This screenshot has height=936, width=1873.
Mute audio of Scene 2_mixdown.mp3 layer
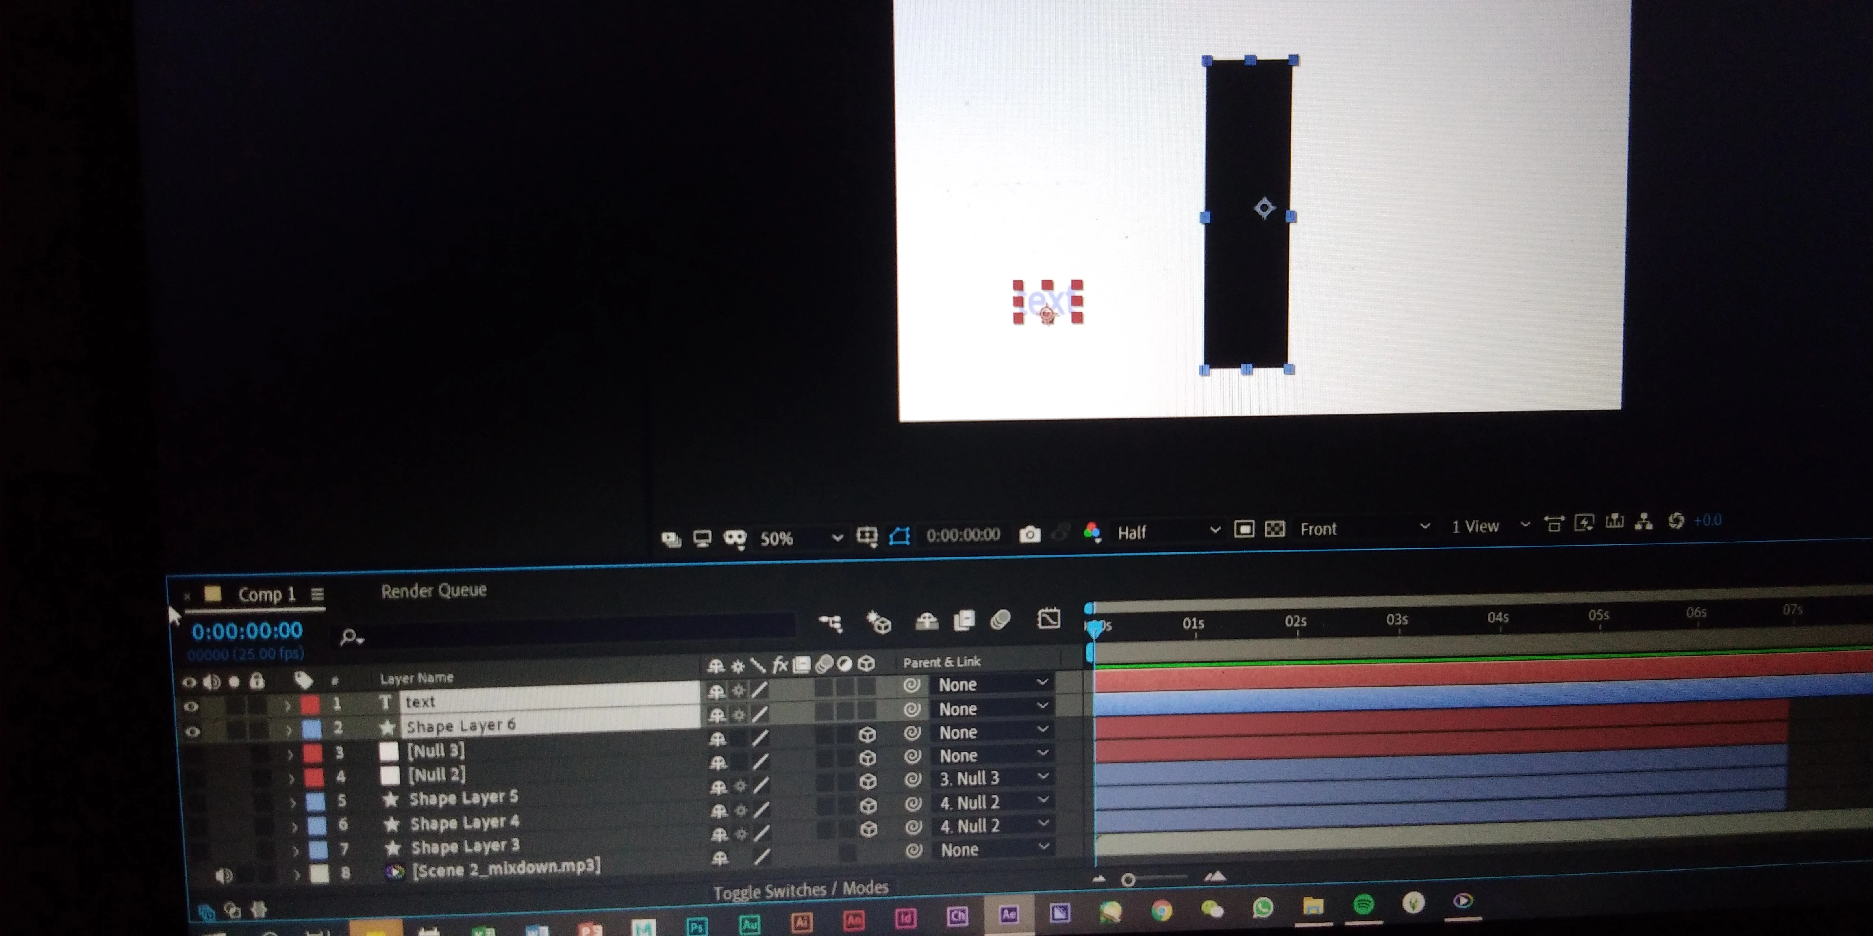224,876
